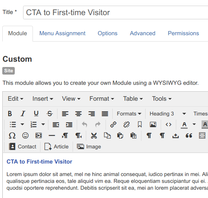Screen dimensions: 208x198
Task: Toggle underline formatting
Action: (36, 114)
